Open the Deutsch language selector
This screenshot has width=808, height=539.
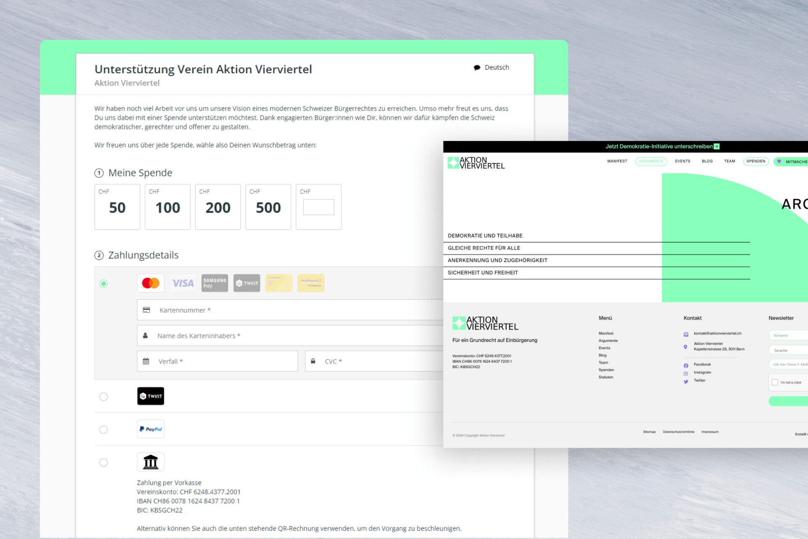(x=492, y=67)
